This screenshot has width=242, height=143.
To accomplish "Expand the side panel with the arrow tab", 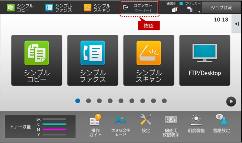I will pyautogui.click(x=237, y=24).
